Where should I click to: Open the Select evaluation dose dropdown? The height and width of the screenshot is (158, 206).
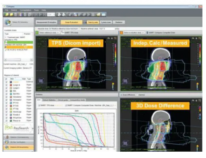pos(134,33)
